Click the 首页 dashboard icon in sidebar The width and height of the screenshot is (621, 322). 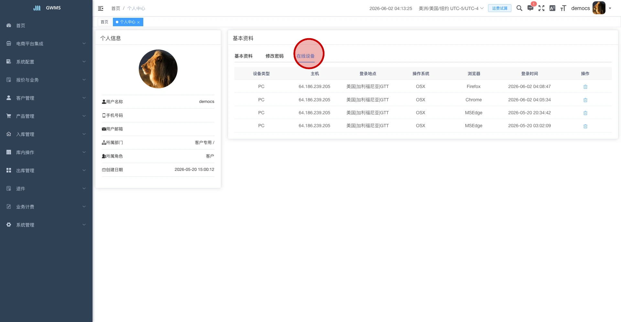(9, 25)
